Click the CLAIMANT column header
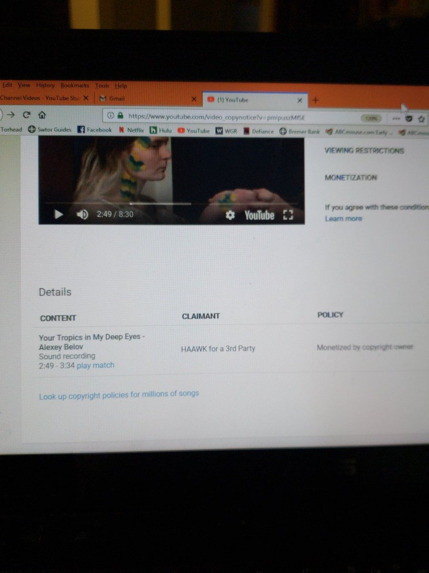The width and height of the screenshot is (429, 573). click(x=201, y=316)
